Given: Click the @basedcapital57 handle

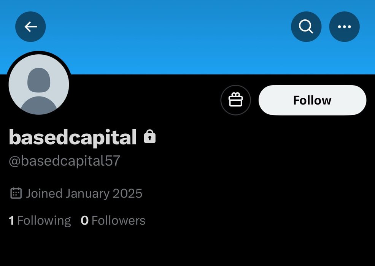Looking at the screenshot, I should pyautogui.click(x=64, y=161).
